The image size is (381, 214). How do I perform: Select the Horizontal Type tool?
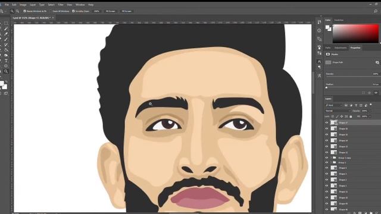coord(6,61)
